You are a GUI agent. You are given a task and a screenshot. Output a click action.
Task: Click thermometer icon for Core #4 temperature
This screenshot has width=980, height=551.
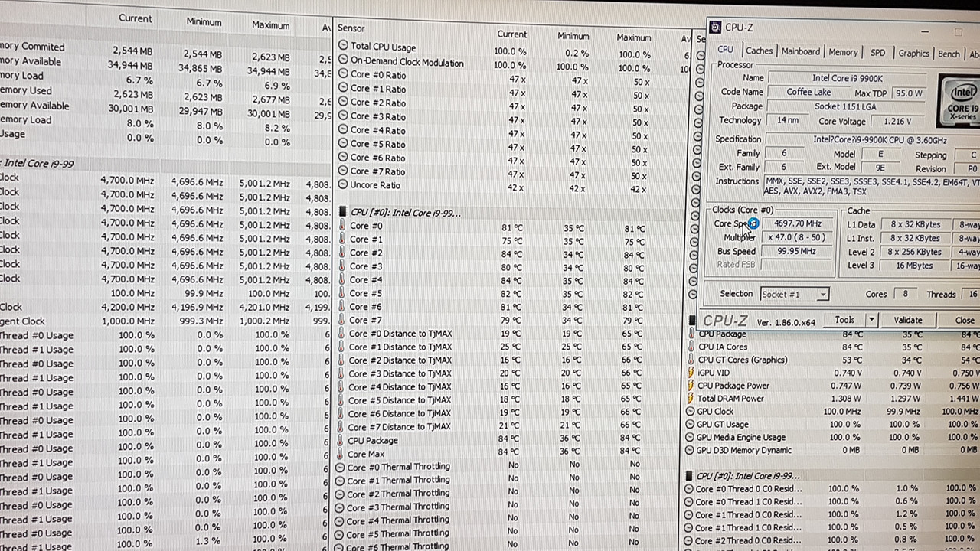coord(341,279)
